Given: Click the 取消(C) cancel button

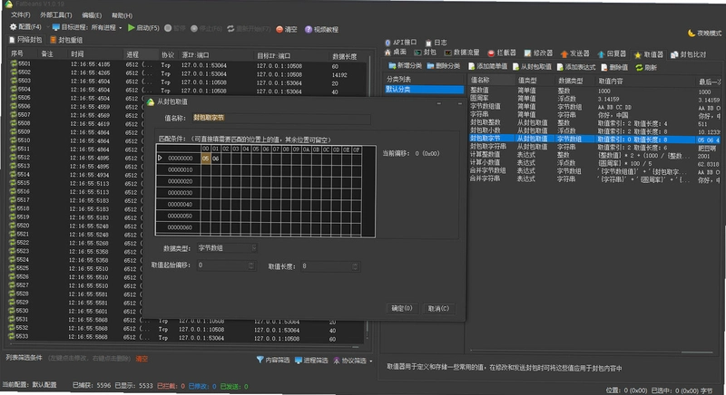Looking at the screenshot, I should pyautogui.click(x=438, y=309).
